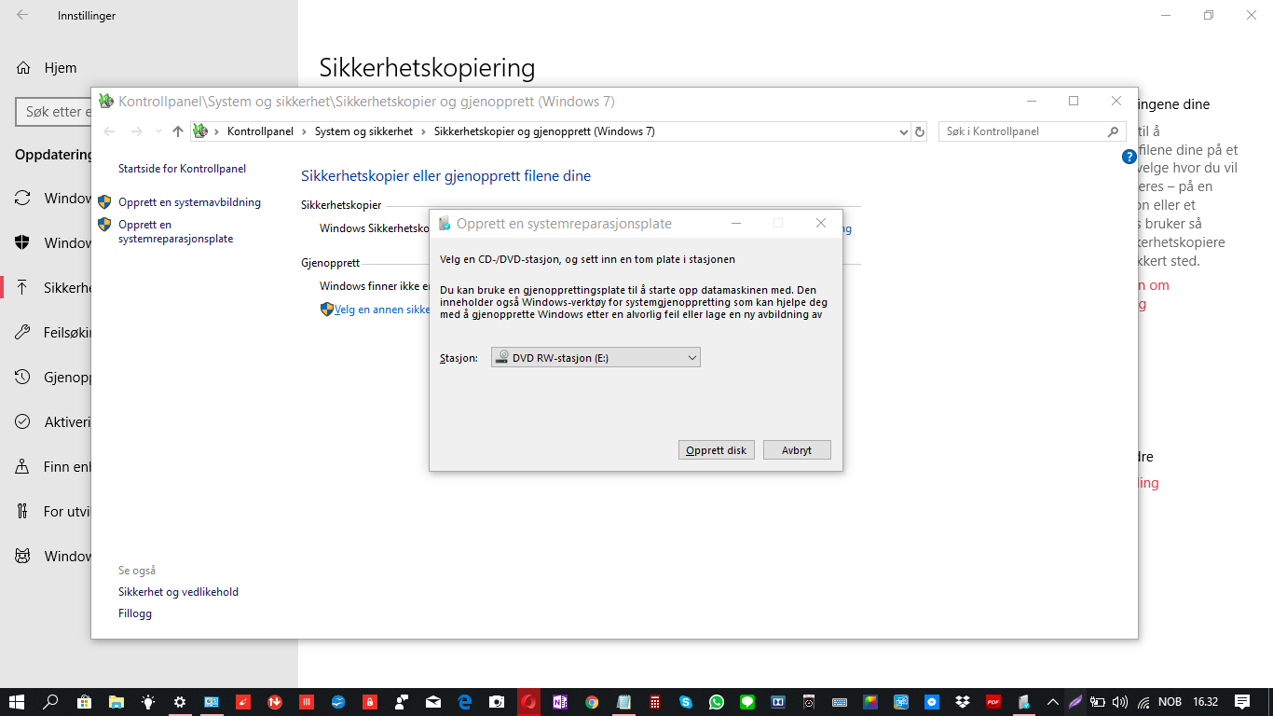Viewport: 1273px width, 716px height.
Task: Expand the address bar history dropdown arrow
Action: pyautogui.click(x=903, y=131)
